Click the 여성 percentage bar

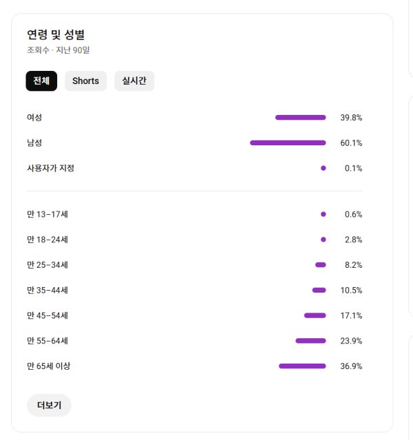click(300, 118)
